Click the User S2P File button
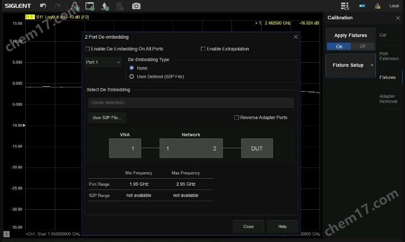This screenshot has height=242, width=405. point(107,118)
